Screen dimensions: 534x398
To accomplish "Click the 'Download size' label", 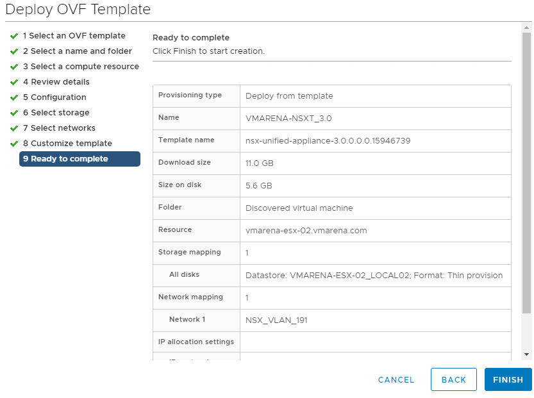I will [x=184, y=162].
